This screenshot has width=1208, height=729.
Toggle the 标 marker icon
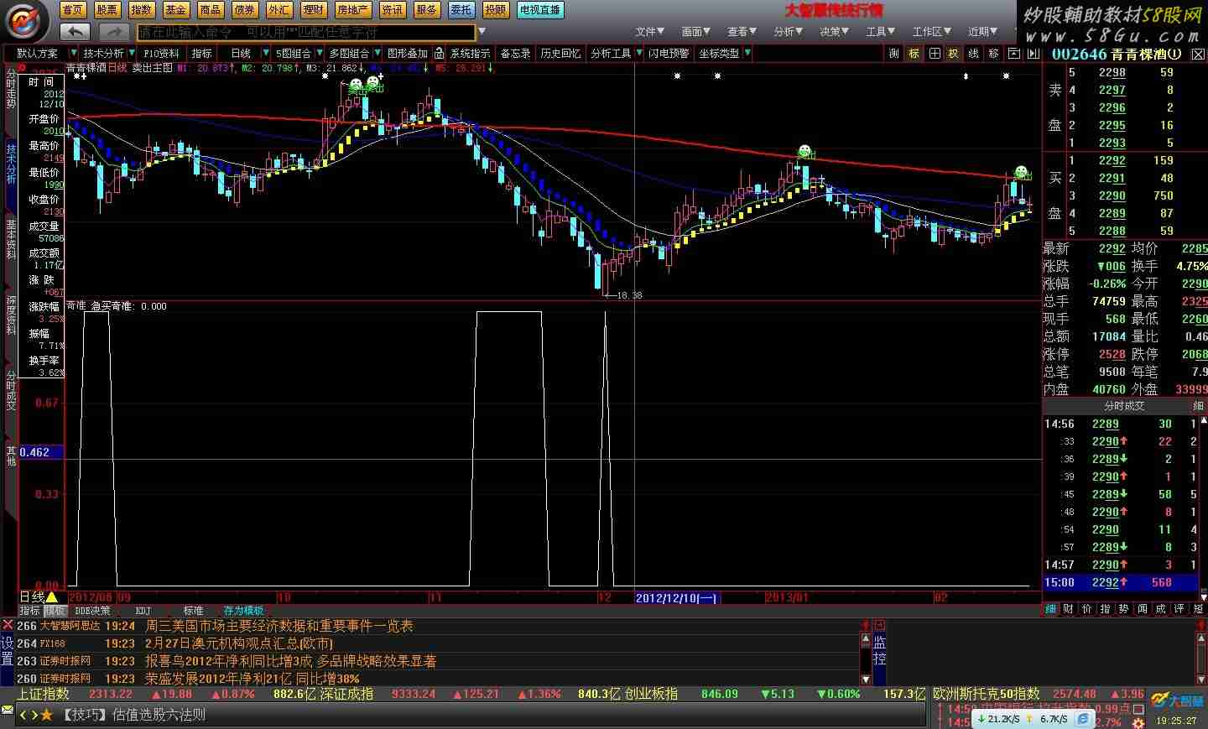(x=914, y=53)
